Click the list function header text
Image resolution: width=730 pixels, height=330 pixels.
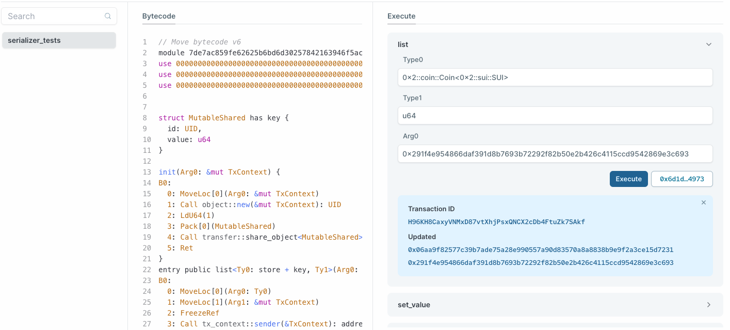403,45
